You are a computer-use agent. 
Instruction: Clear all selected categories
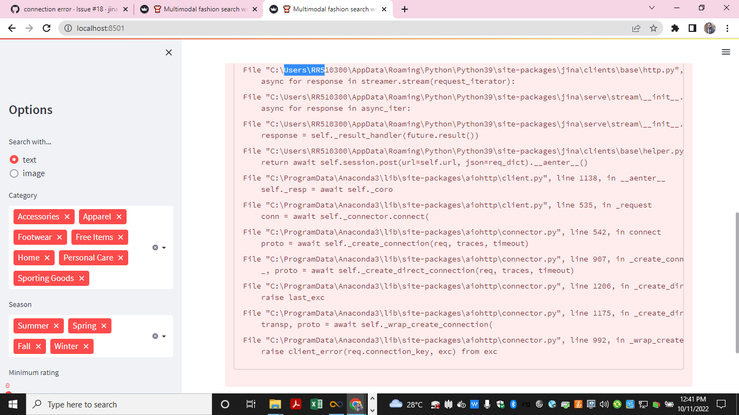pos(155,247)
